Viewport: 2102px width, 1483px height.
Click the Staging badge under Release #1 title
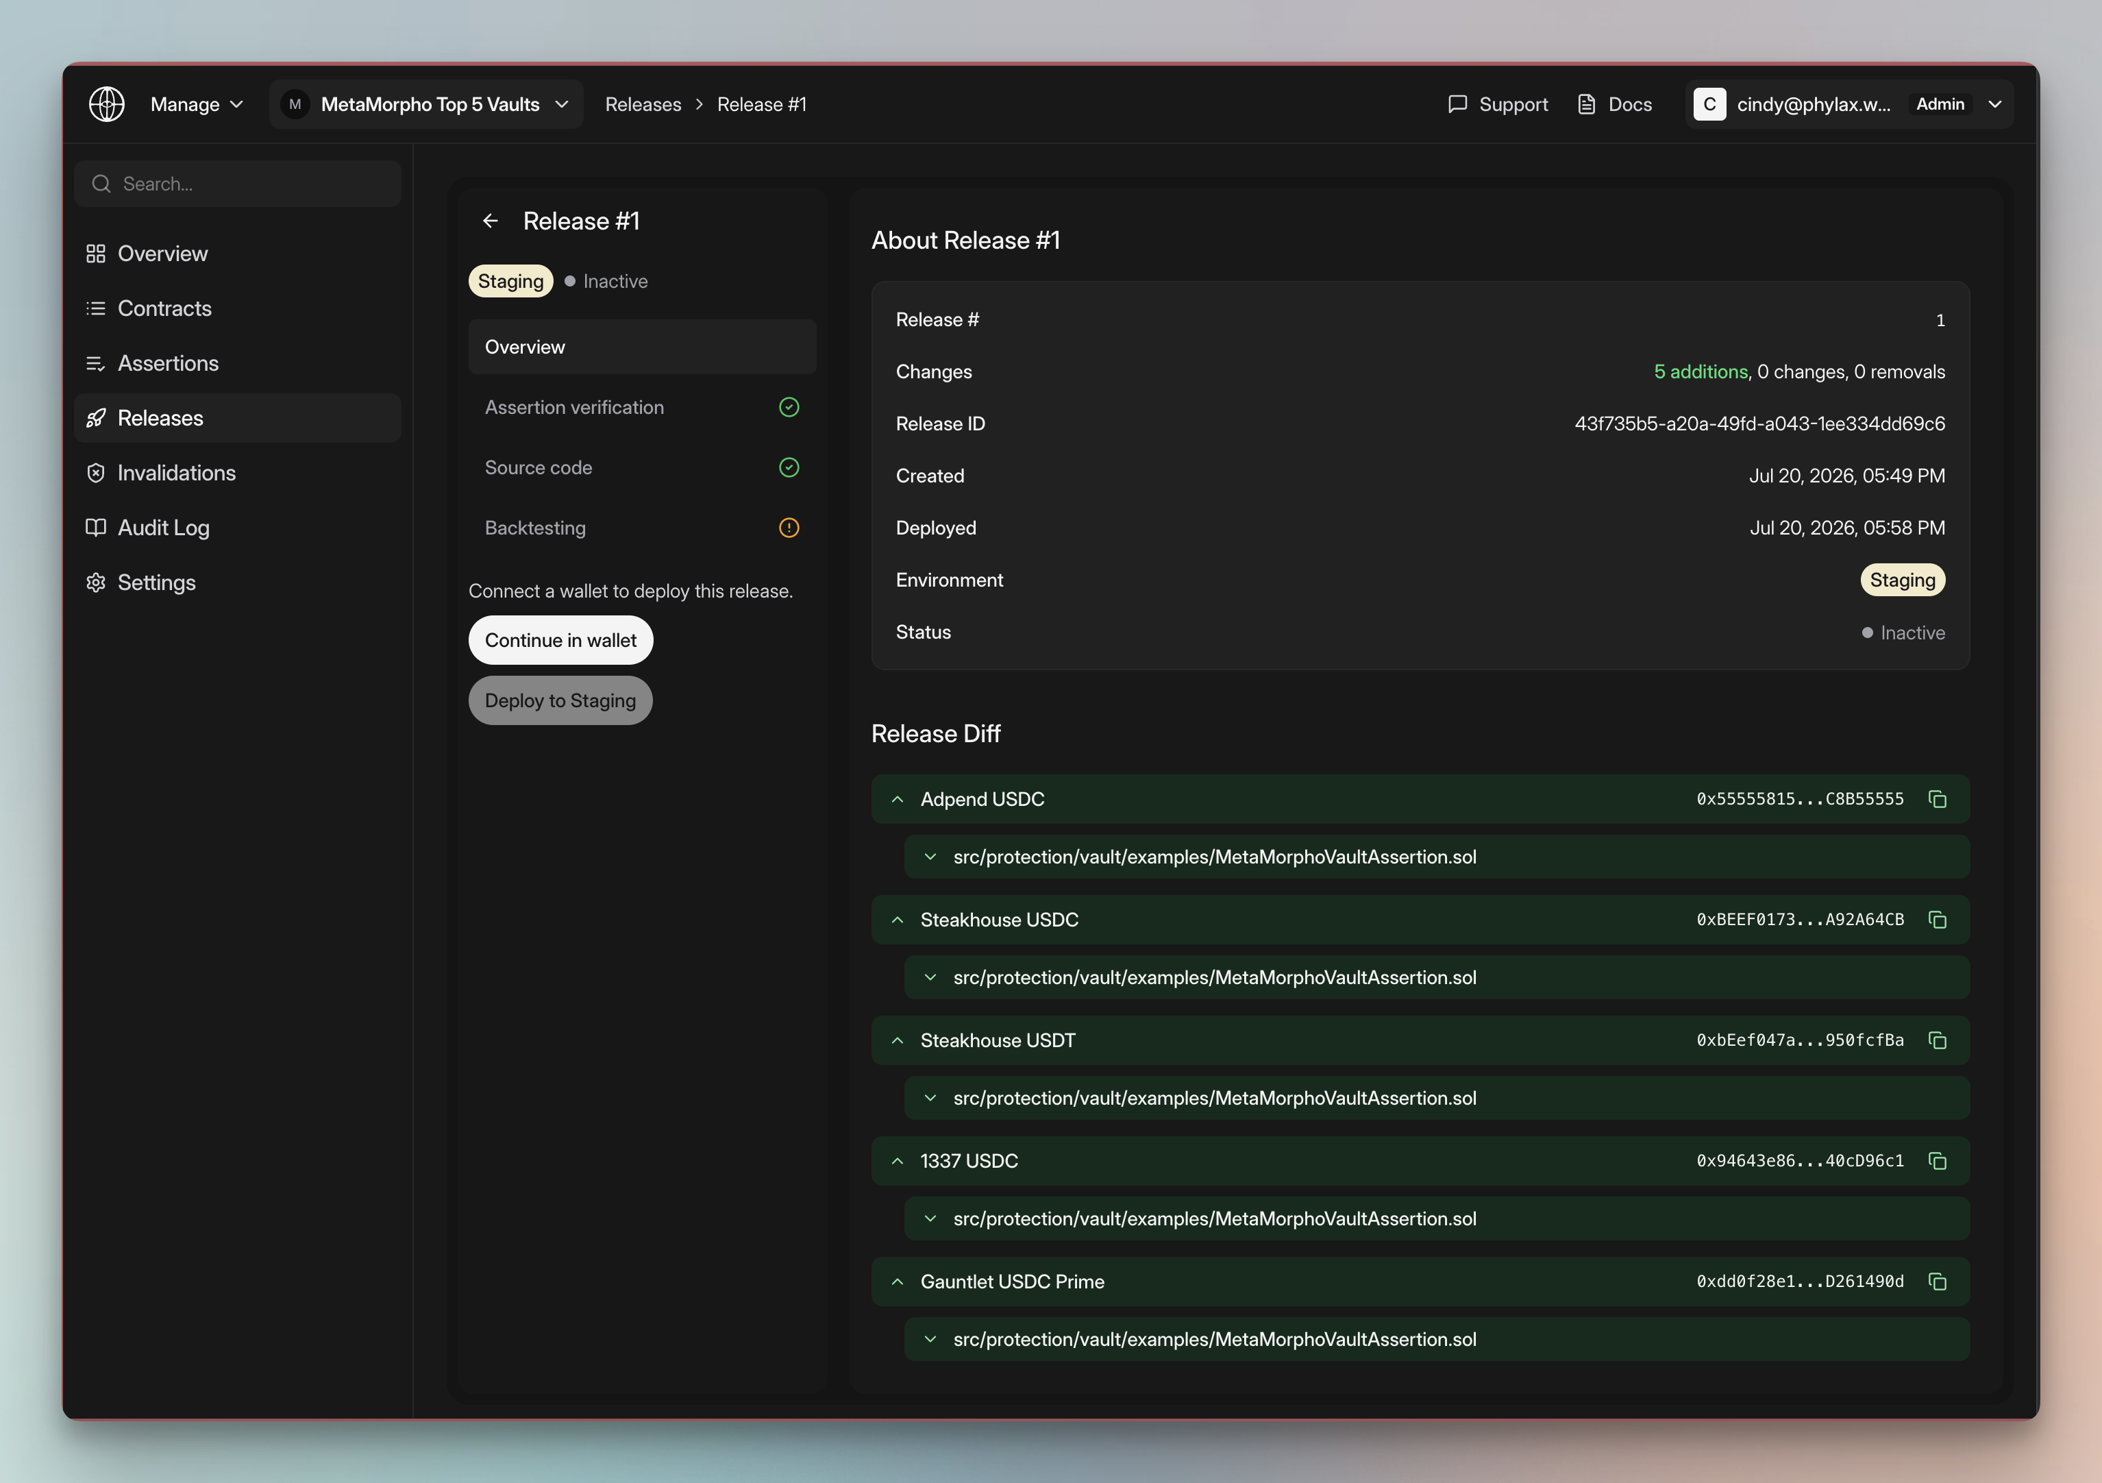511,281
